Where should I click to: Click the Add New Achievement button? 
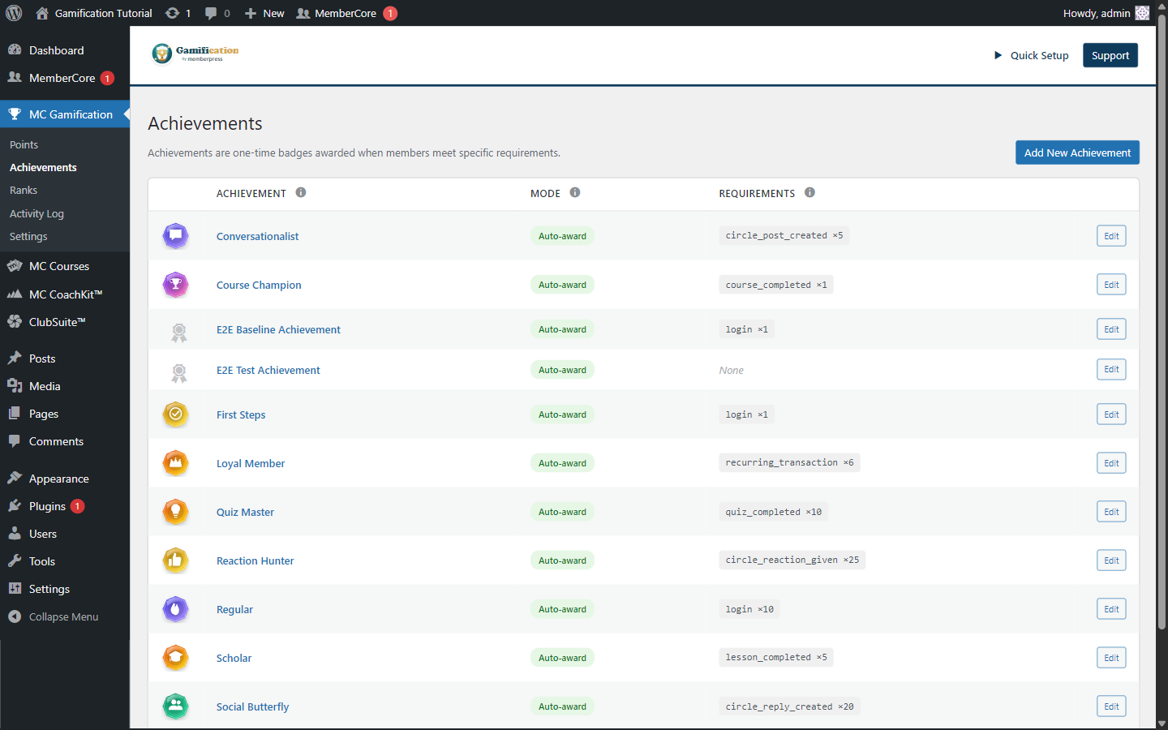pyautogui.click(x=1077, y=152)
